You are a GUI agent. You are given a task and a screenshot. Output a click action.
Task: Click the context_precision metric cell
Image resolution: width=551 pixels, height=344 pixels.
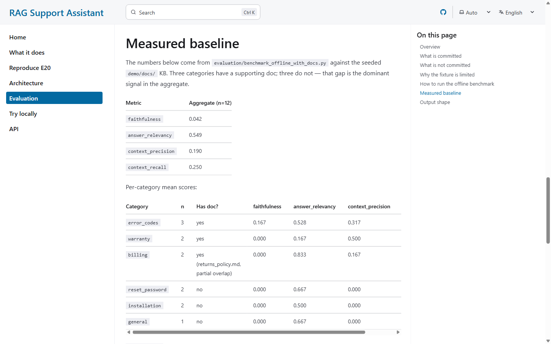pyautogui.click(x=151, y=151)
